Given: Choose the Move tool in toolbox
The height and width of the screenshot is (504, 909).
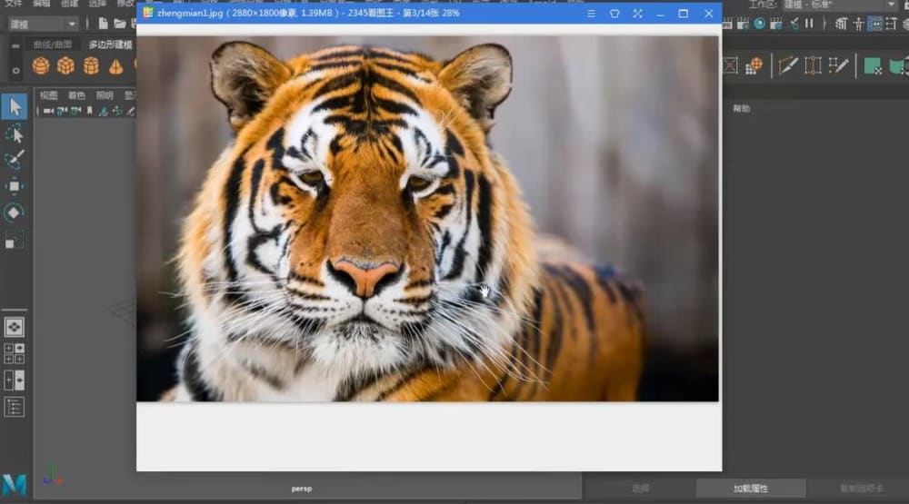Looking at the screenshot, I should coord(15,186).
